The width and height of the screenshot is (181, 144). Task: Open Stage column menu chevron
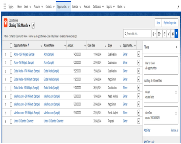pos(121,46)
